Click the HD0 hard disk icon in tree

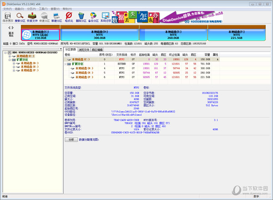pos(10,52)
